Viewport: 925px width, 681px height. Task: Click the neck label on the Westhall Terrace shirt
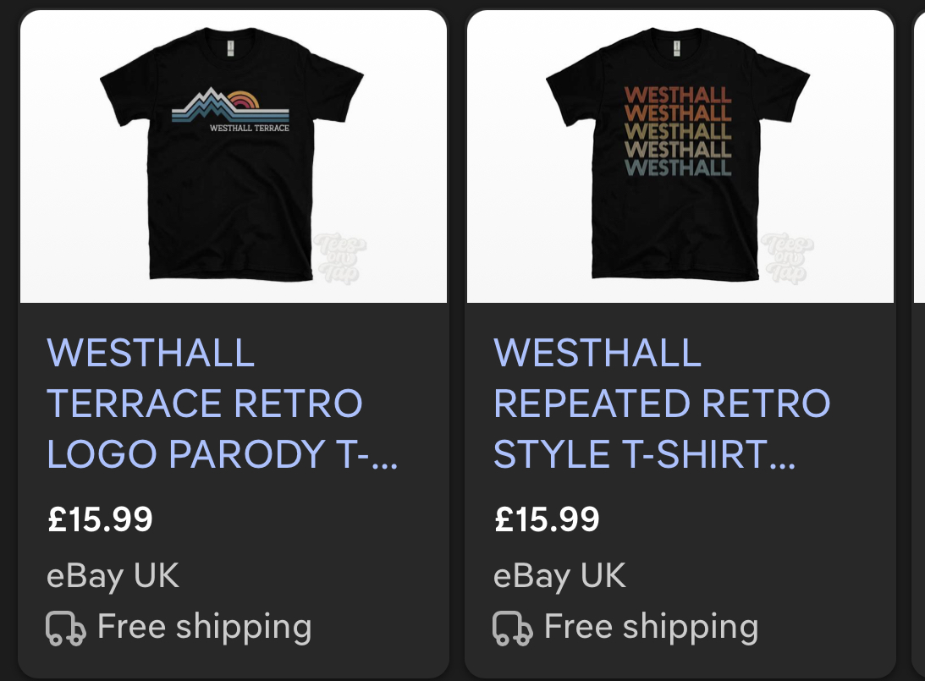pyautogui.click(x=229, y=48)
